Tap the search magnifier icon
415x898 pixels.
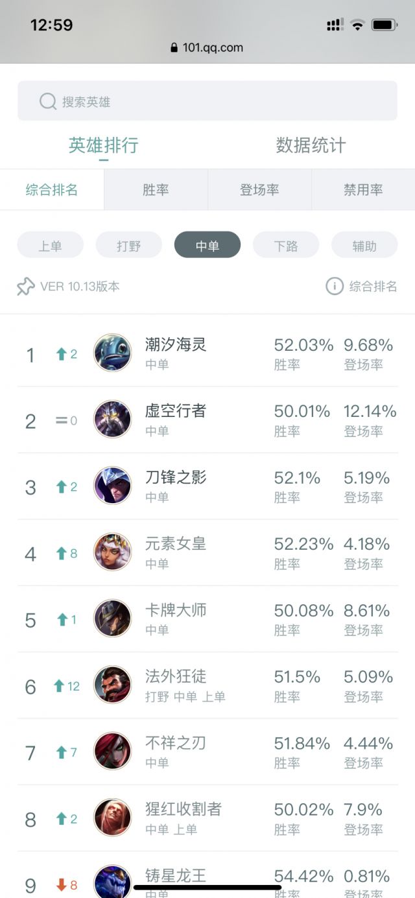click(47, 101)
